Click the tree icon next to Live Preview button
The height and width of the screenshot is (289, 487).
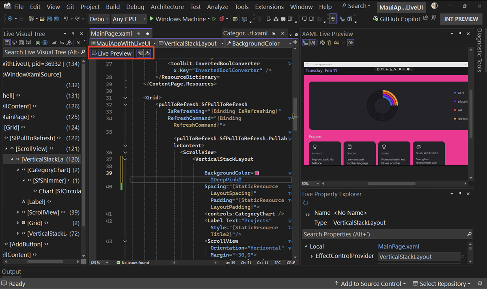[140, 53]
